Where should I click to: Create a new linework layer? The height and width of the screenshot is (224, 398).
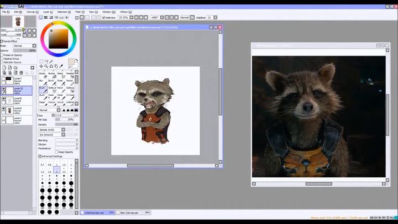pos(10,68)
